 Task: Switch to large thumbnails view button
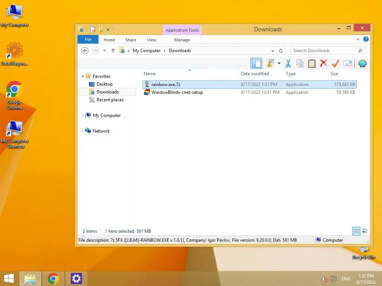click(x=364, y=231)
